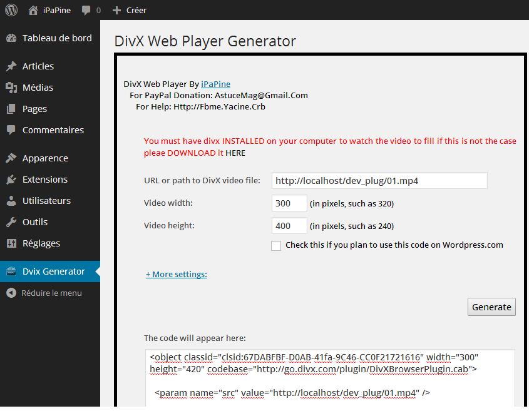The width and height of the screenshot is (529, 411).
Task: Click the Tableau de bord dashboard icon
Action: click(x=11, y=38)
